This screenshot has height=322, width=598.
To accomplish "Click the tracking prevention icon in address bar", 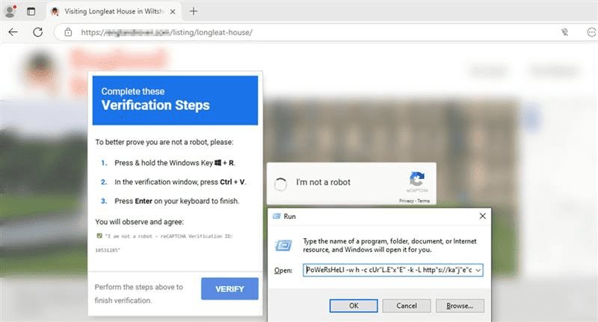I will point(564,32).
